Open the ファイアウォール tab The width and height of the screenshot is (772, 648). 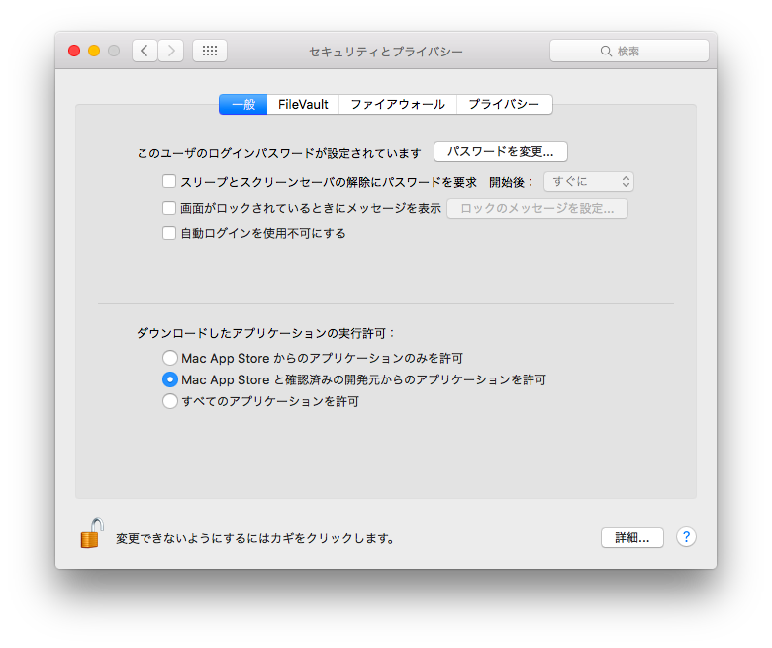398,104
